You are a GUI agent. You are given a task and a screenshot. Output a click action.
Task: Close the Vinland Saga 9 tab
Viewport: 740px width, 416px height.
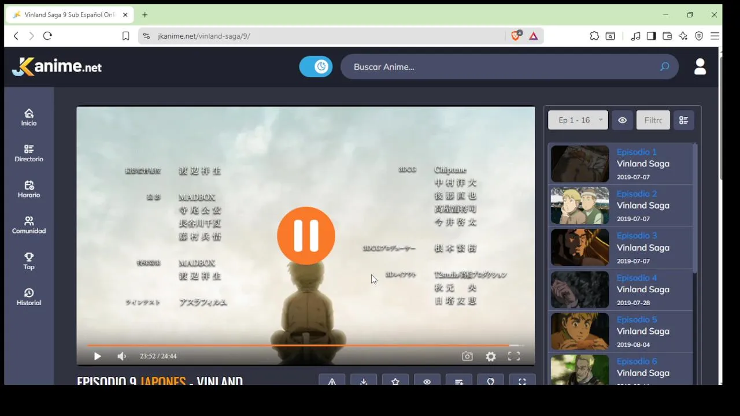125,14
